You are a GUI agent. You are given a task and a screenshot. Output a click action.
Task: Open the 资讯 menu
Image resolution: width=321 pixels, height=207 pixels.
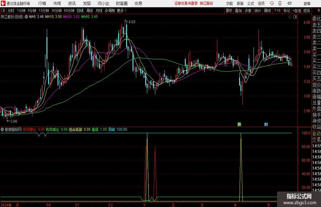[72, 3]
